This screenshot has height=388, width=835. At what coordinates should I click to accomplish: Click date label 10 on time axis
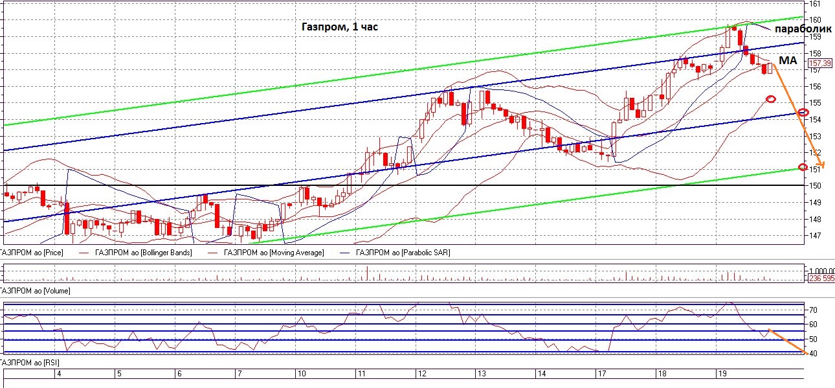tap(301, 374)
